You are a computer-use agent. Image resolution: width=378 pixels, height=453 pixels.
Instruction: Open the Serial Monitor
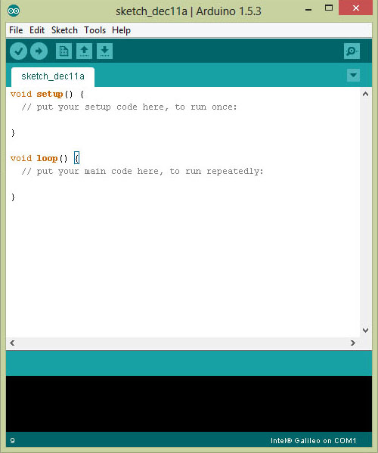pyautogui.click(x=352, y=51)
